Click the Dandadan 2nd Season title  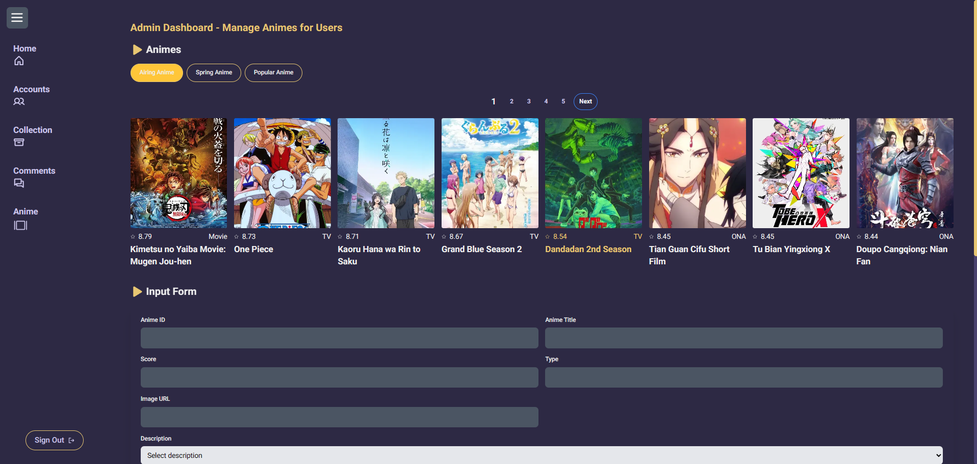[x=588, y=250]
